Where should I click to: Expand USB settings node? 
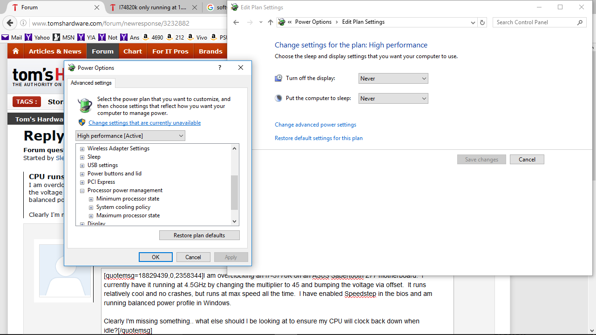[82, 166]
